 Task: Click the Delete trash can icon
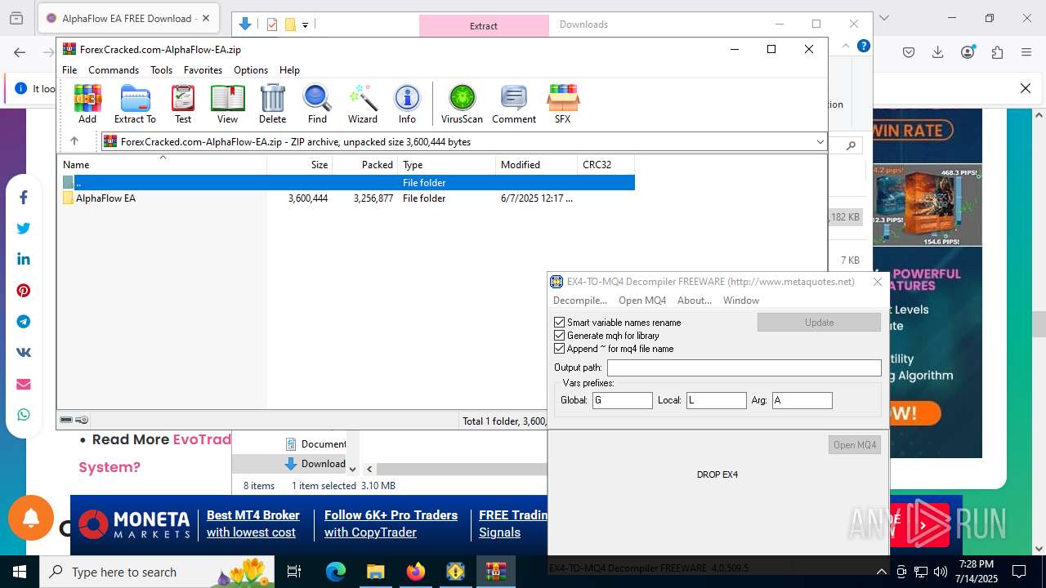pos(272,104)
